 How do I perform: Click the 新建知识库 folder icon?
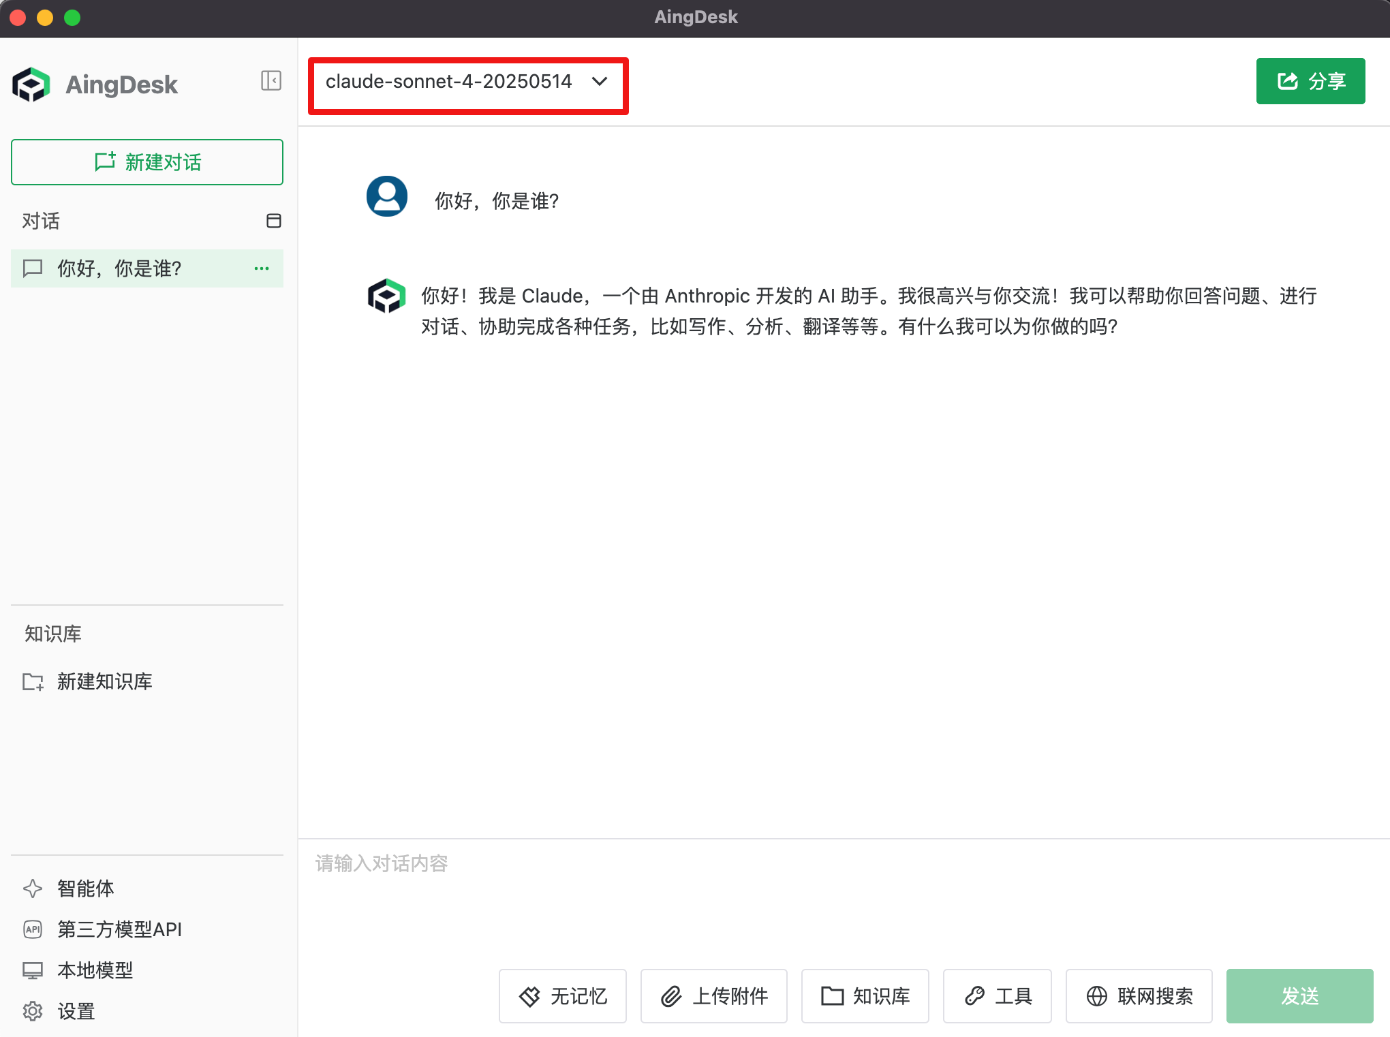click(x=33, y=682)
